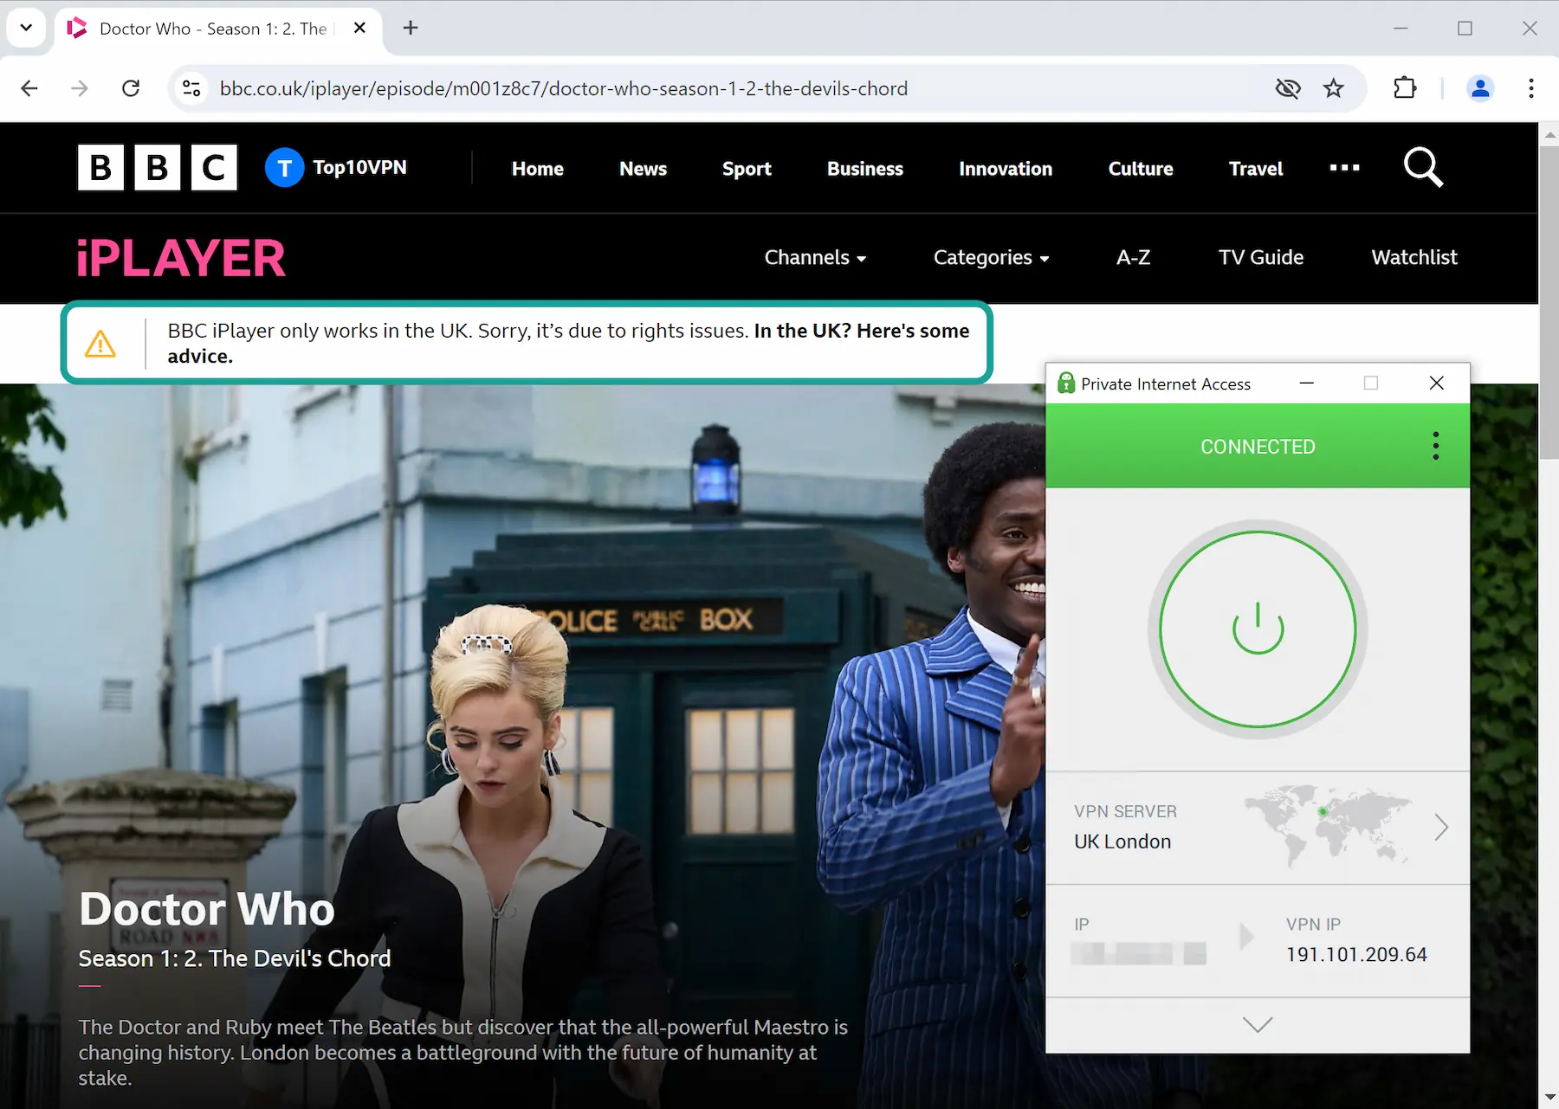
Task: Click the page vertical scrollbar thumb
Action: pyautogui.click(x=1549, y=302)
